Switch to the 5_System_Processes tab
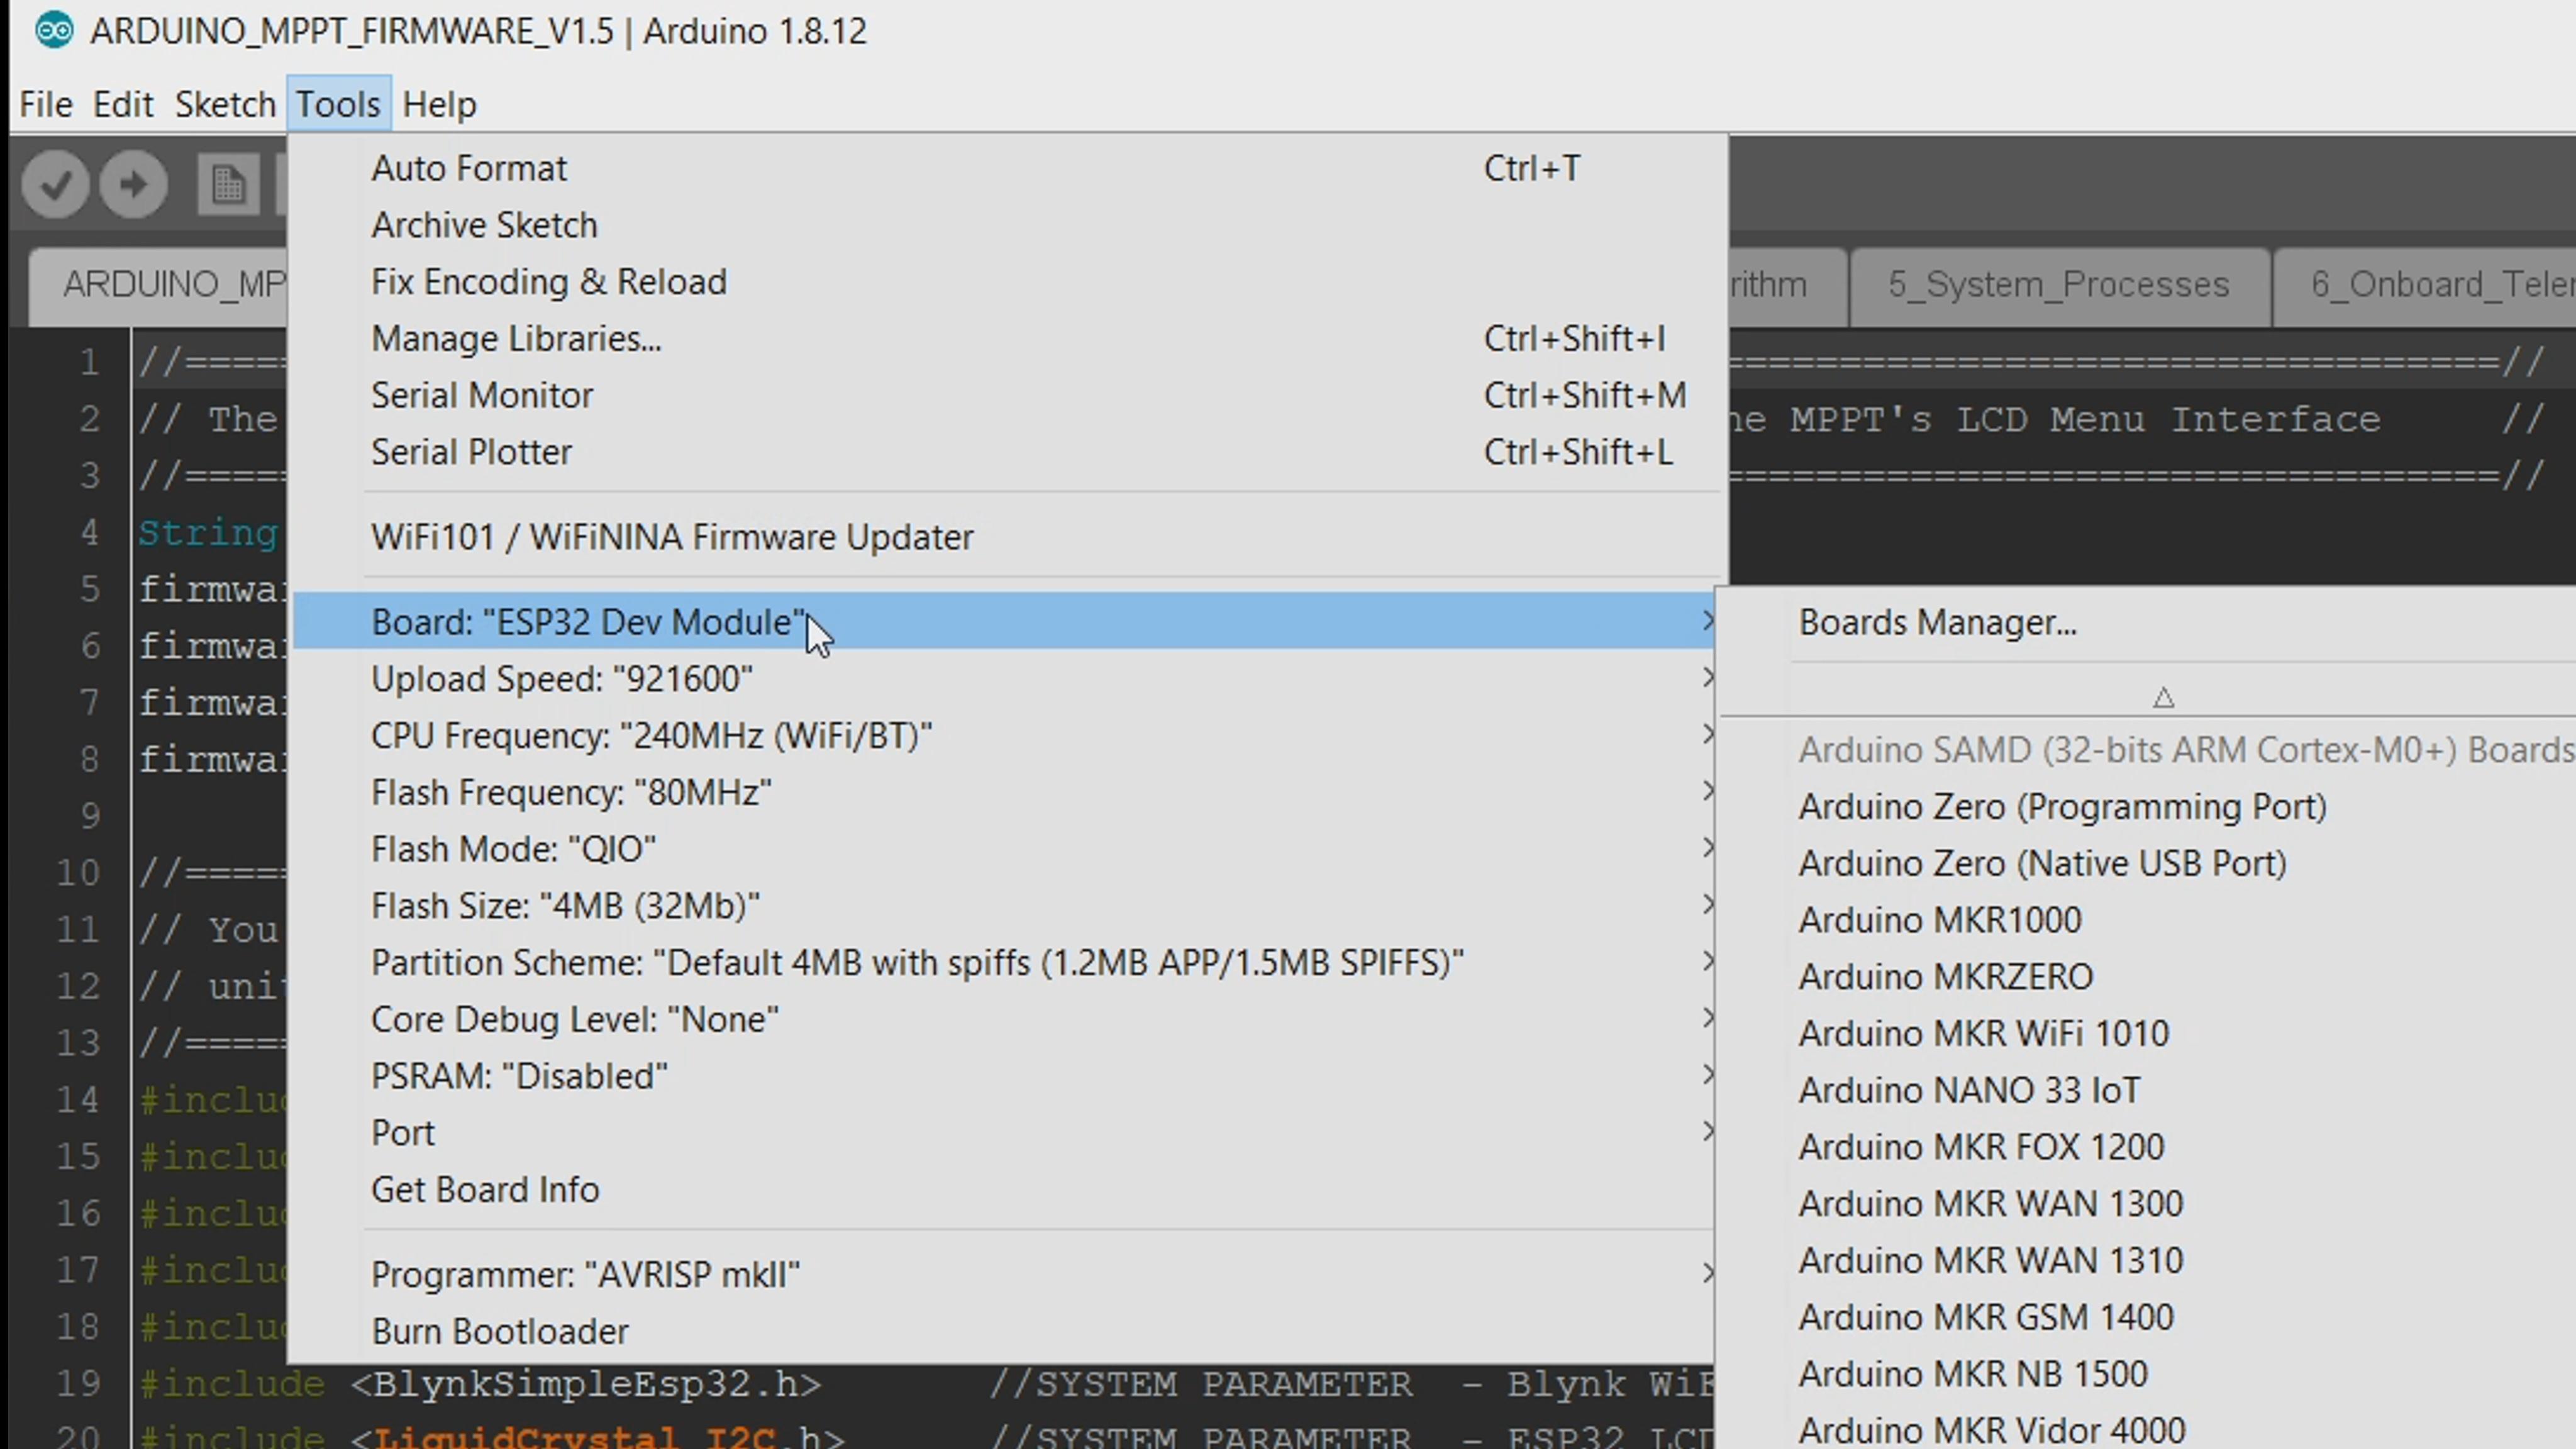Image resolution: width=2576 pixels, height=1449 pixels. [2059, 286]
